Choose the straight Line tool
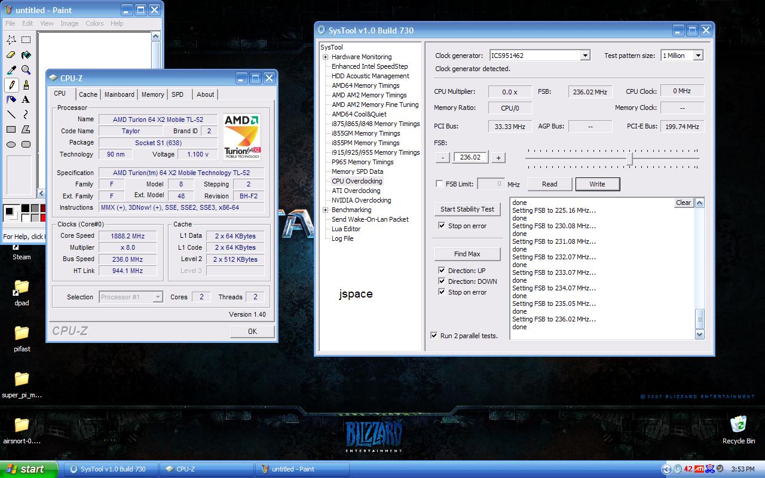Image resolution: width=765 pixels, height=478 pixels. pos(11,115)
